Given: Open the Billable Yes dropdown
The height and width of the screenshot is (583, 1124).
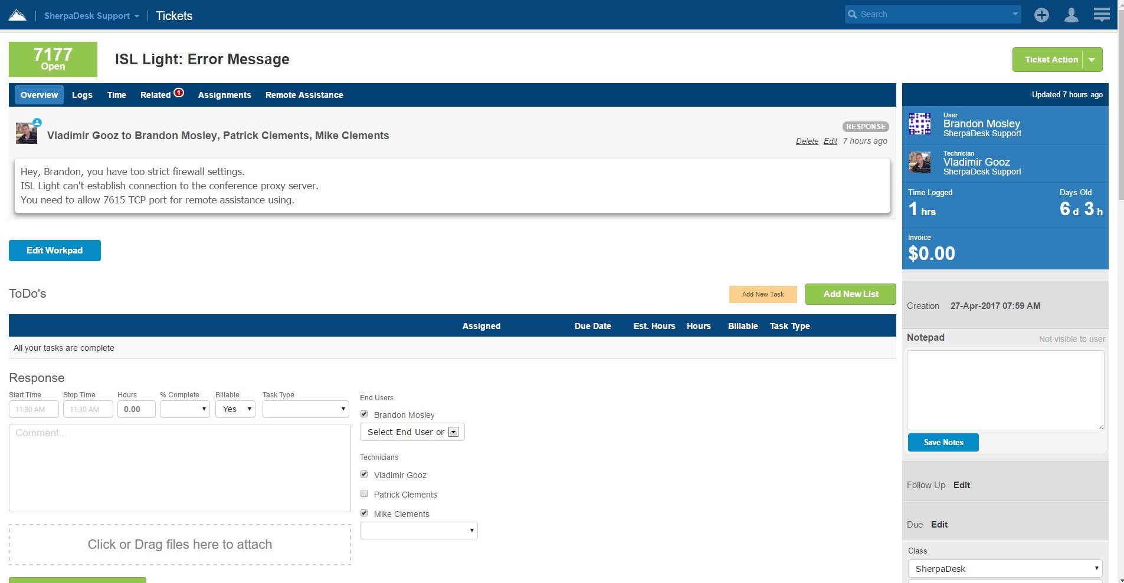Looking at the screenshot, I should click(235, 409).
